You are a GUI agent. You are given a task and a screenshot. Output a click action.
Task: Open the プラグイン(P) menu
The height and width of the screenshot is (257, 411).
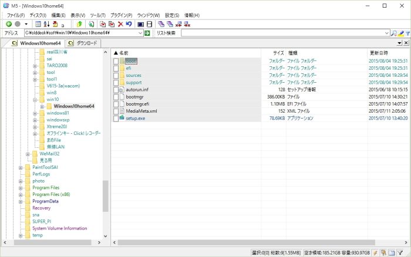click(x=122, y=15)
